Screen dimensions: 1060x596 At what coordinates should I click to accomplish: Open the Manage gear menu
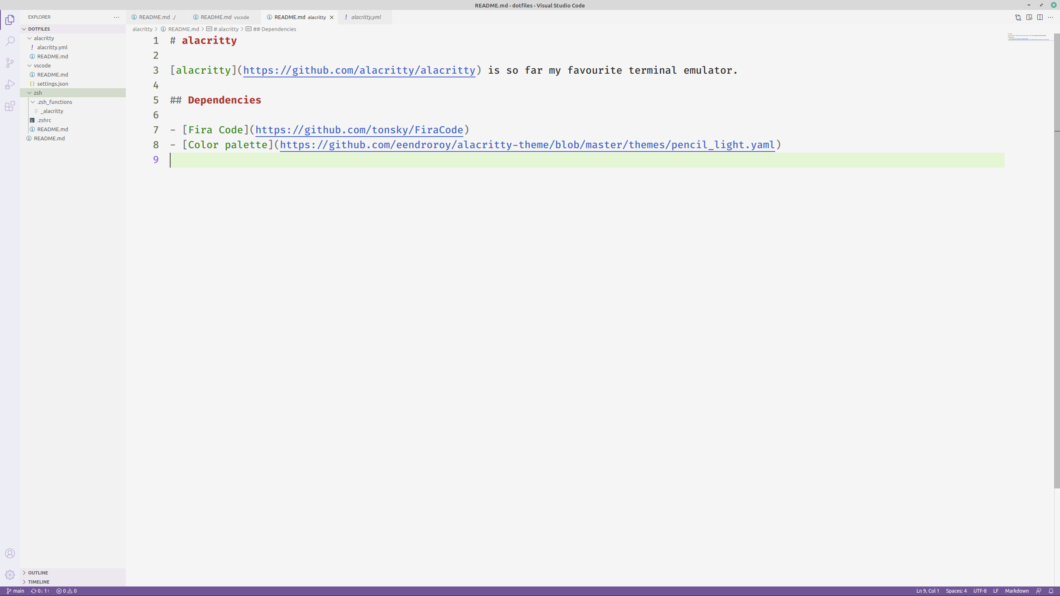(x=10, y=575)
